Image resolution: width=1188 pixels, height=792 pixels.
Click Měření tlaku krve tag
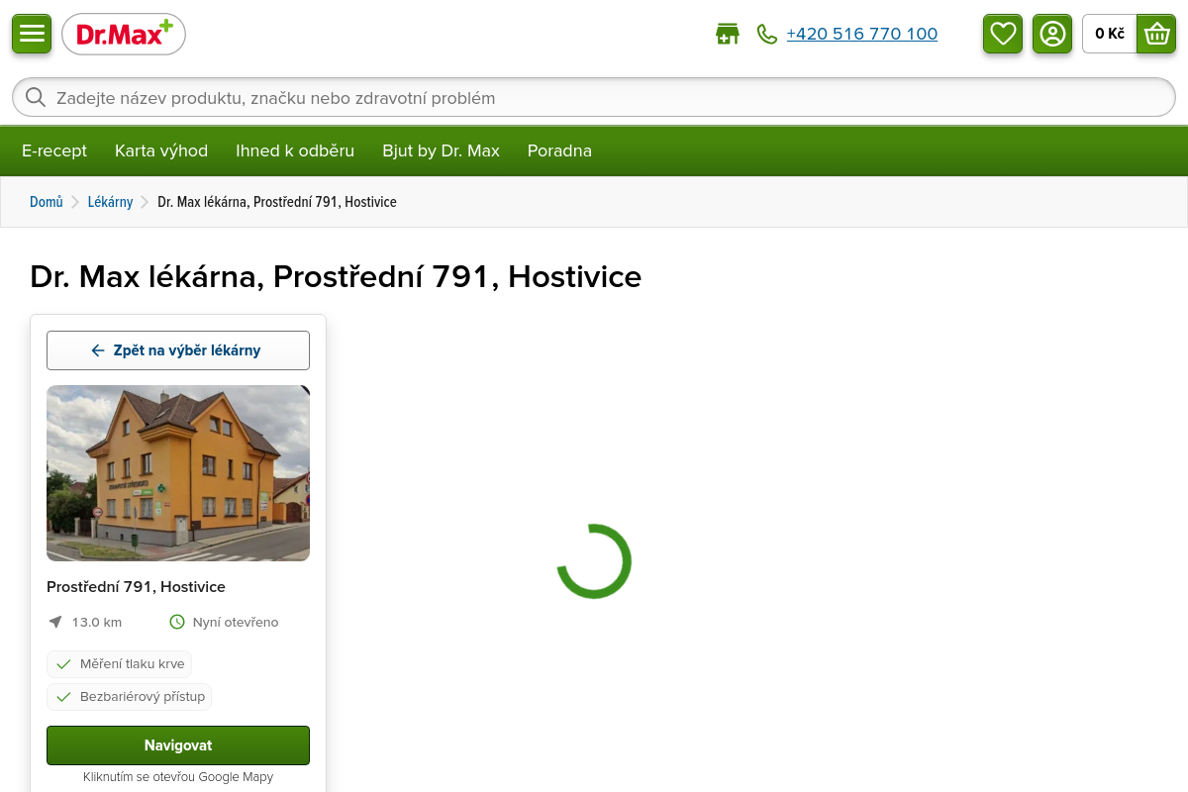(x=119, y=663)
